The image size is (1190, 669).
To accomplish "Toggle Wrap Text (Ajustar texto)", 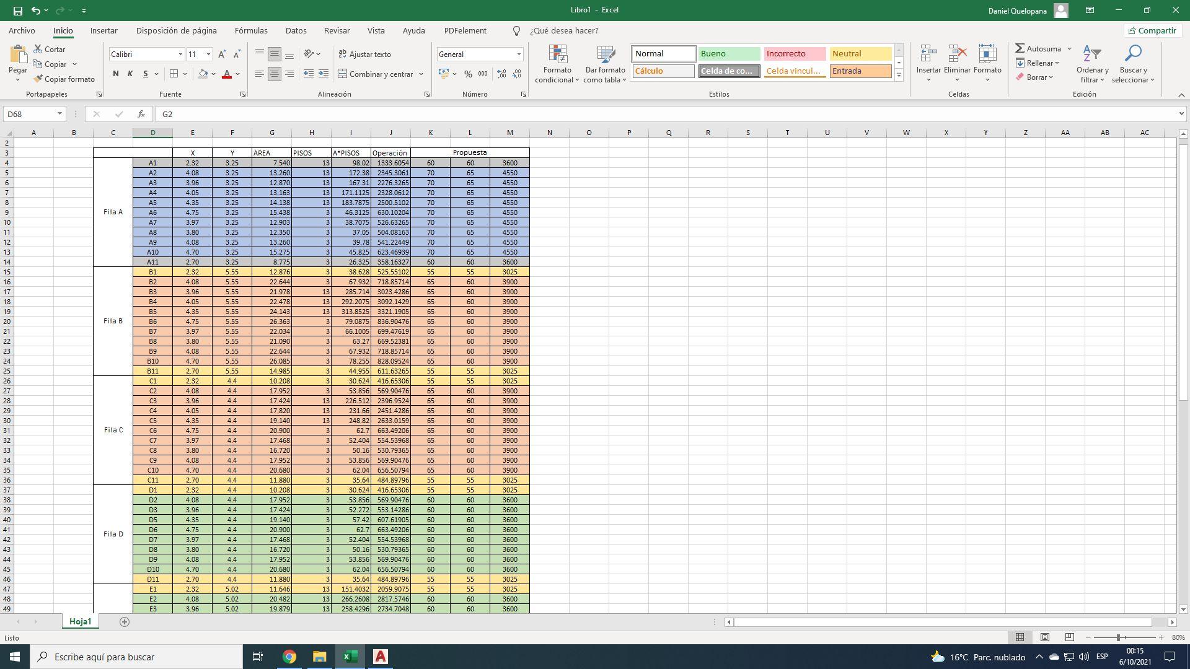I will tap(364, 55).
